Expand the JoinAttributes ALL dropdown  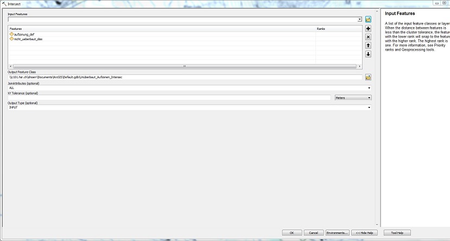coord(369,87)
